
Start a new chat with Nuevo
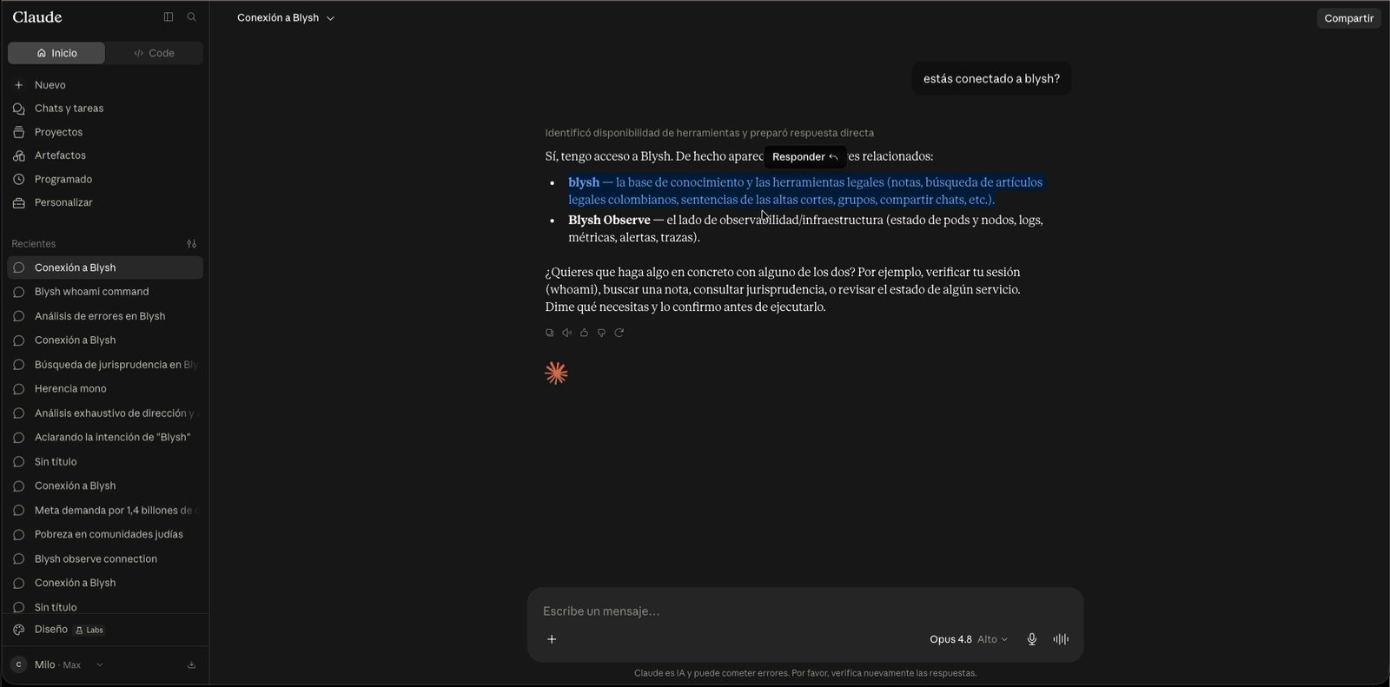click(x=105, y=85)
